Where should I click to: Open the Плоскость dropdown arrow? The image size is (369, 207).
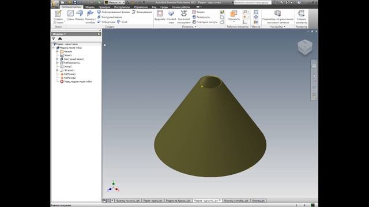234,22
